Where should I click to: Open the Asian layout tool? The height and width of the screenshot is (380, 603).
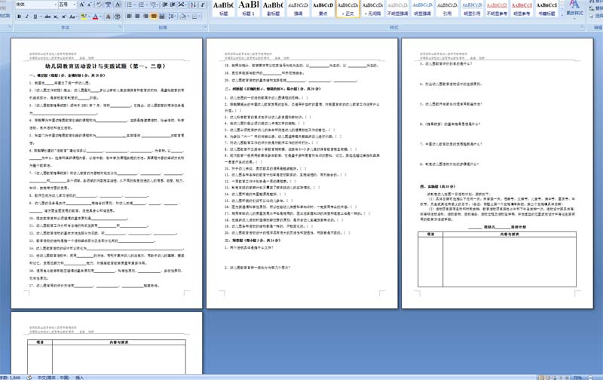click(x=182, y=5)
